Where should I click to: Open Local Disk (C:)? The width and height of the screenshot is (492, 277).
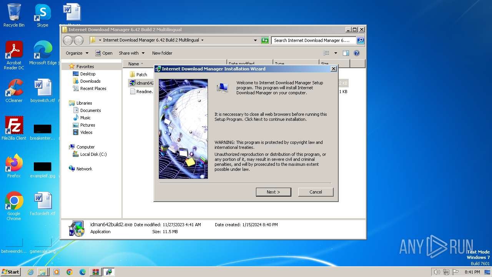90,154
